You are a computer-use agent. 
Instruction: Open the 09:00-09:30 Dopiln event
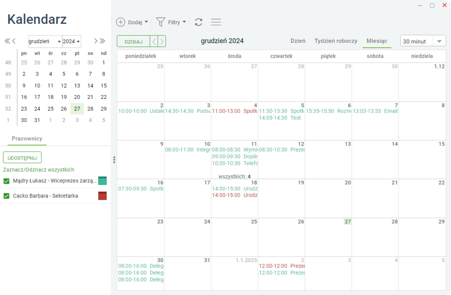pos(235,157)
